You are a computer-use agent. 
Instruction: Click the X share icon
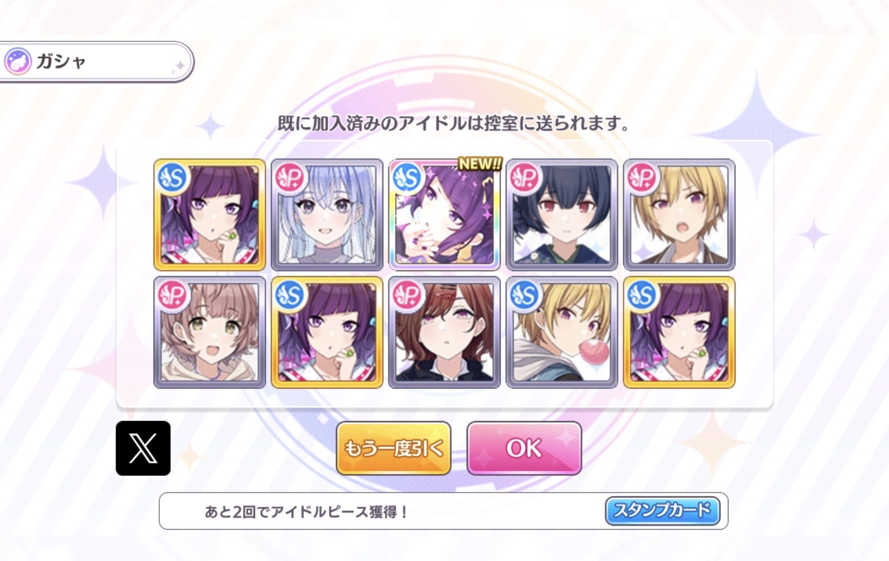[143, 448]
